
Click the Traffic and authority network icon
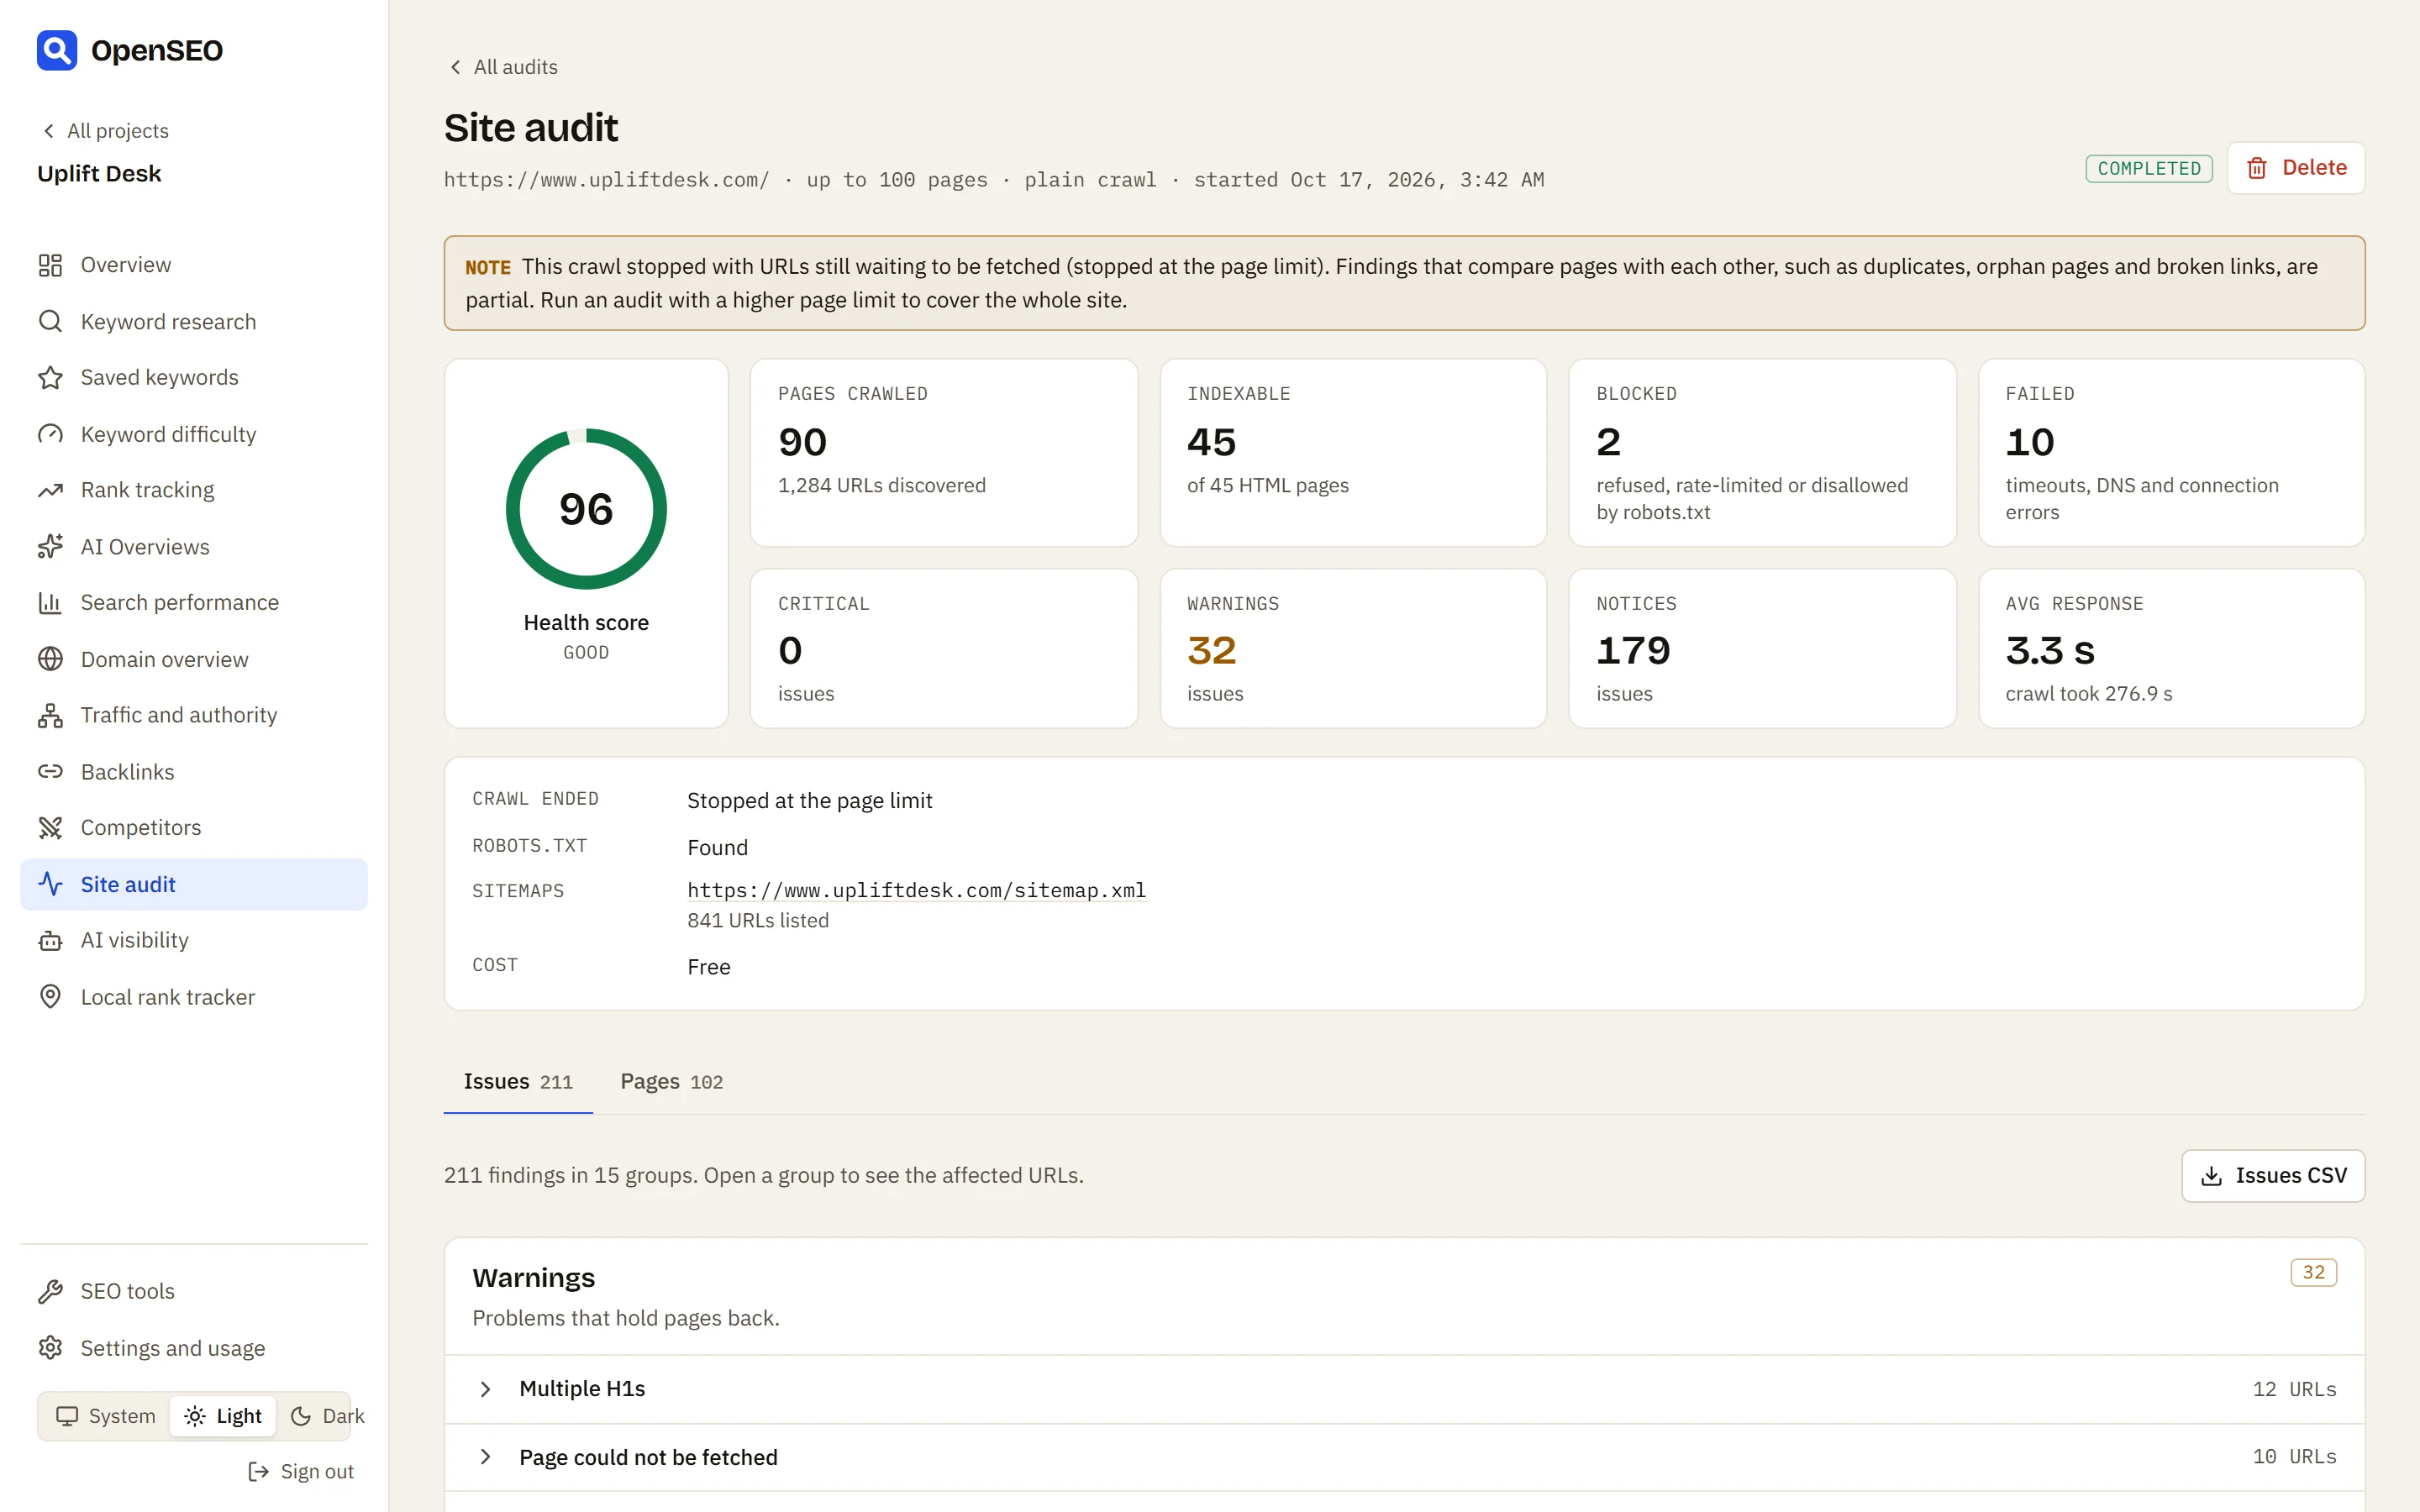(x=50, y=715)
